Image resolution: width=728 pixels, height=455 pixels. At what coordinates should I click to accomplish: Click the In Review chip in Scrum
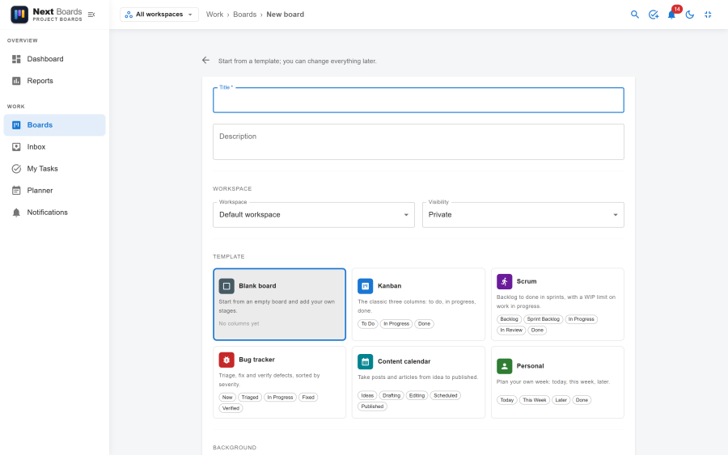coord(511,331)
